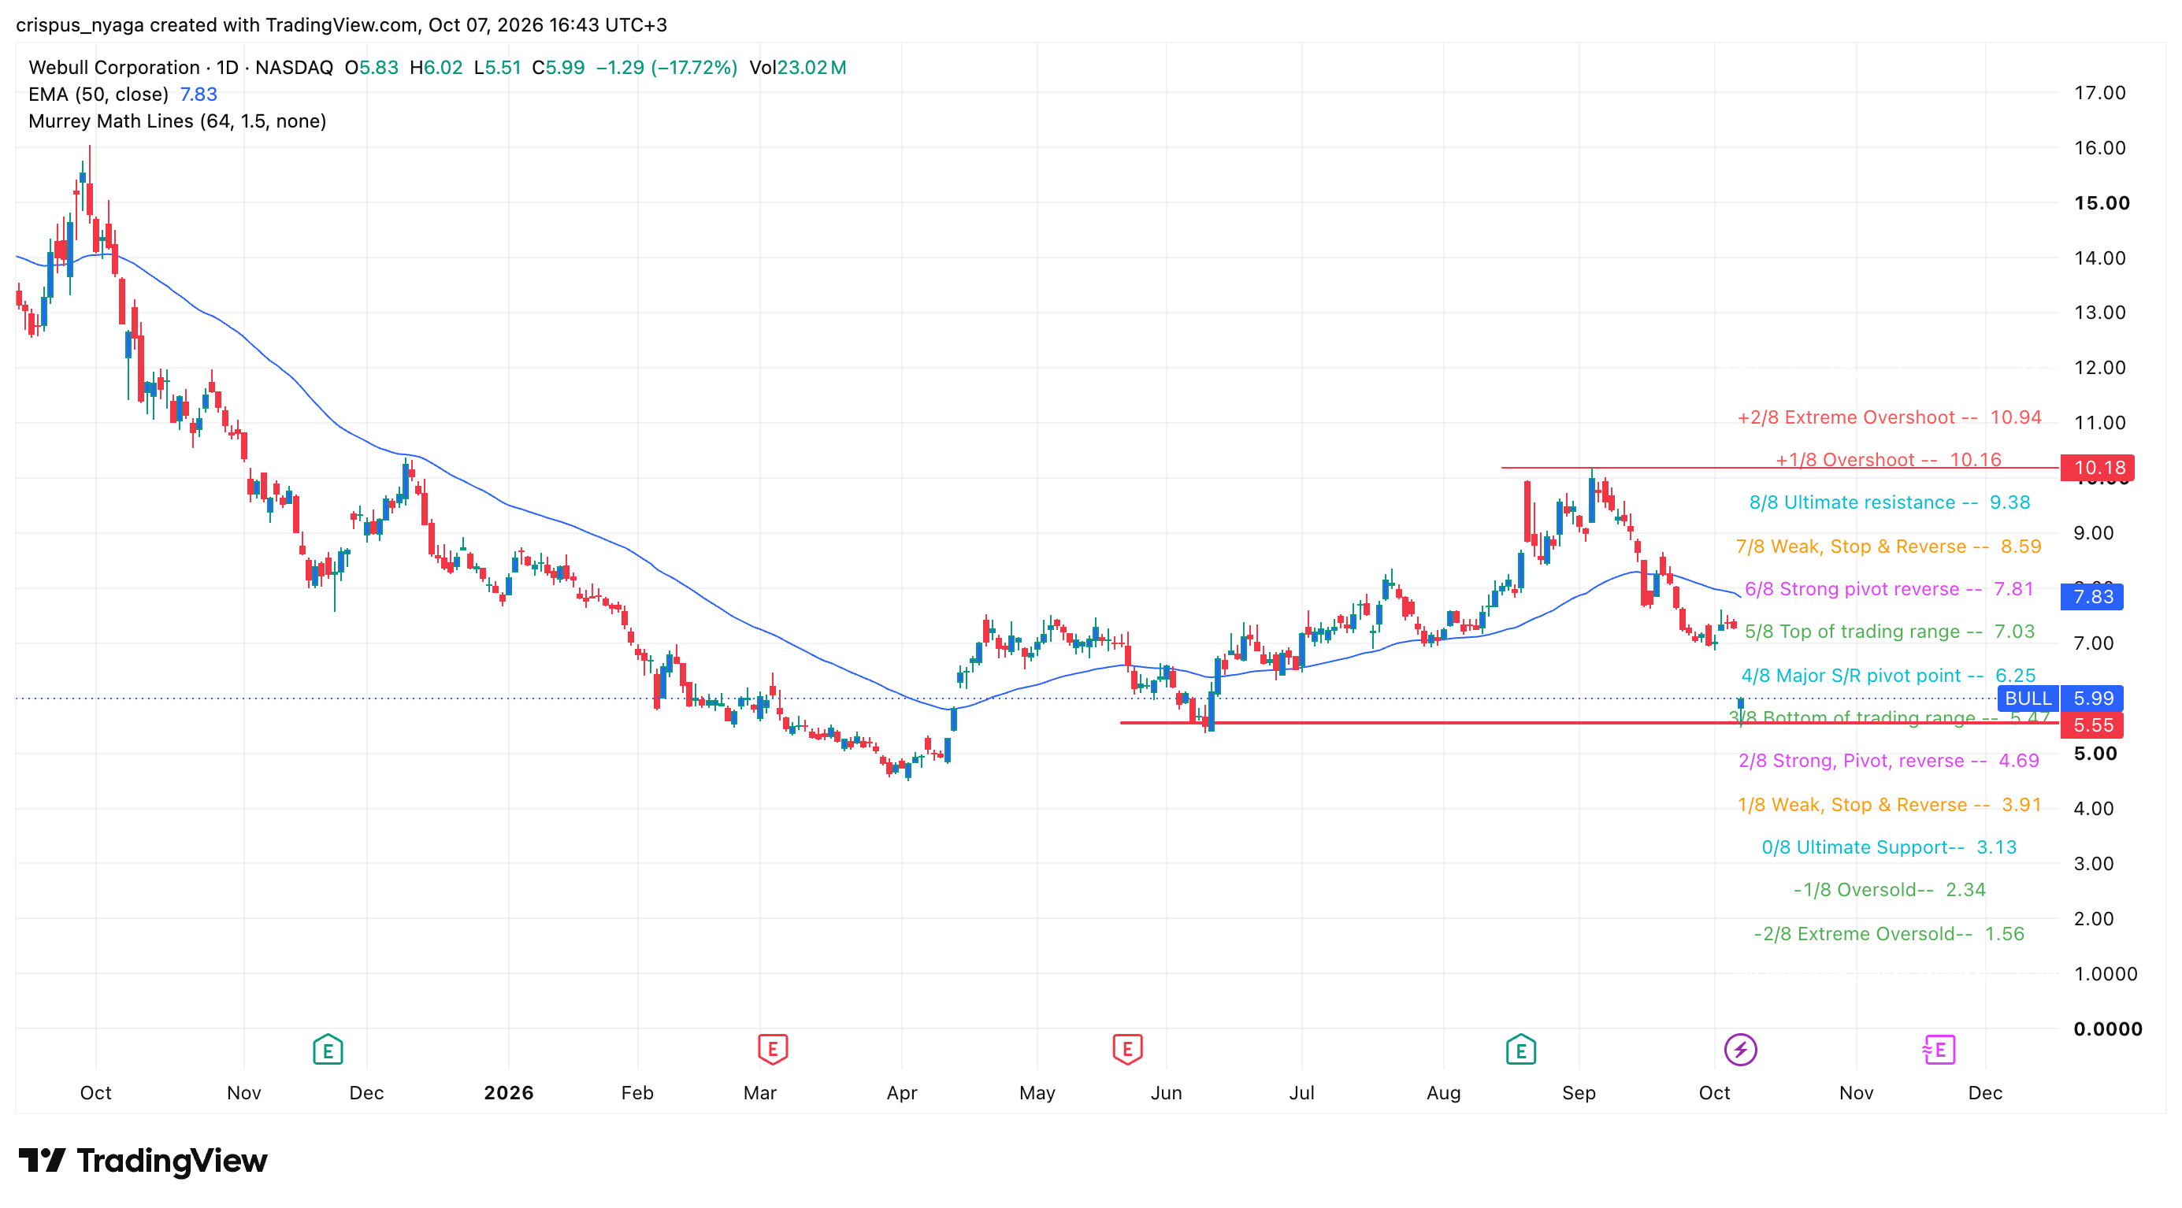
Task: Click the 4/8 Major S/R pivot point label
Action: pyautogui.click(x=1888, y=676)
